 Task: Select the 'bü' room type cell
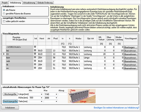pyautogui.click(x=20, y=51)
